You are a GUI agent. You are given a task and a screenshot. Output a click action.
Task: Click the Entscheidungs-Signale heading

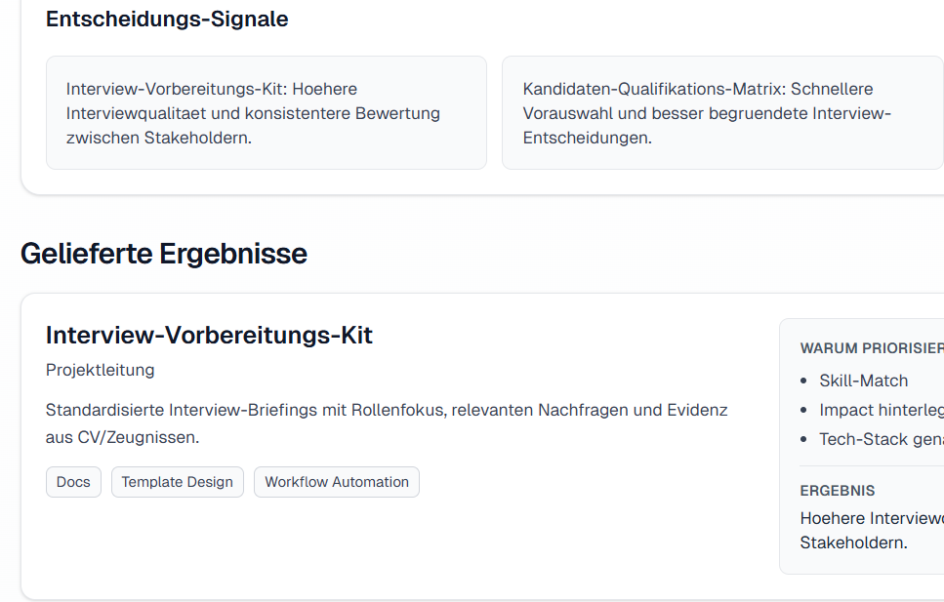[167, 19]
